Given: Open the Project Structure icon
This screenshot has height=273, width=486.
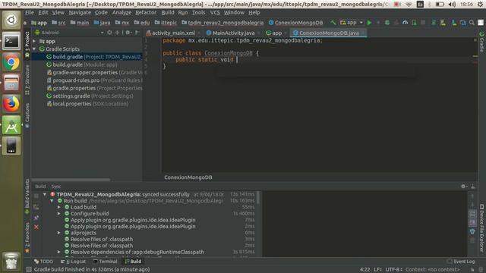Looking at the screenshot, I should tap(462, 23).
